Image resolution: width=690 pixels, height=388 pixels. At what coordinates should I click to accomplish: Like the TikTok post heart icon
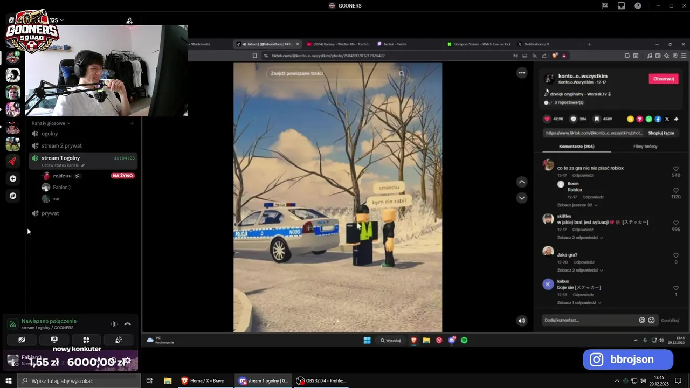[x=547, y=119]
